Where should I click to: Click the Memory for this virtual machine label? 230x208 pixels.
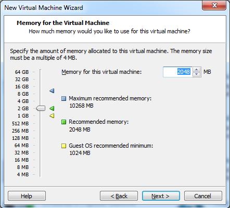(101, 72)
